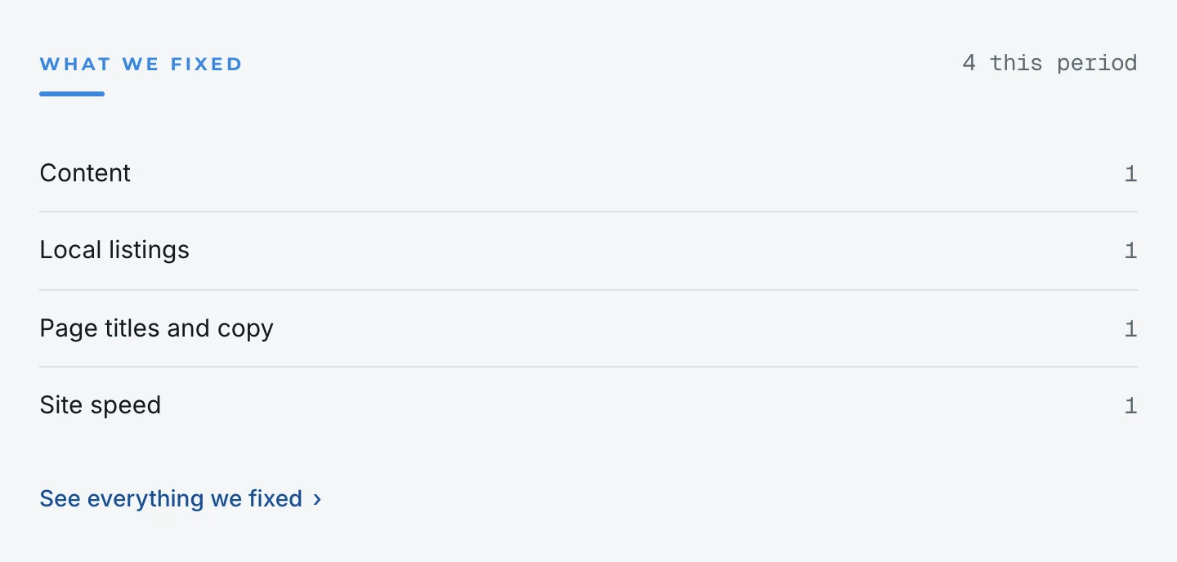Image resolution: width=1177 pixels, height=562 pixels.
Task: Click the divider line between Content and Local listings
Action: 588,212
